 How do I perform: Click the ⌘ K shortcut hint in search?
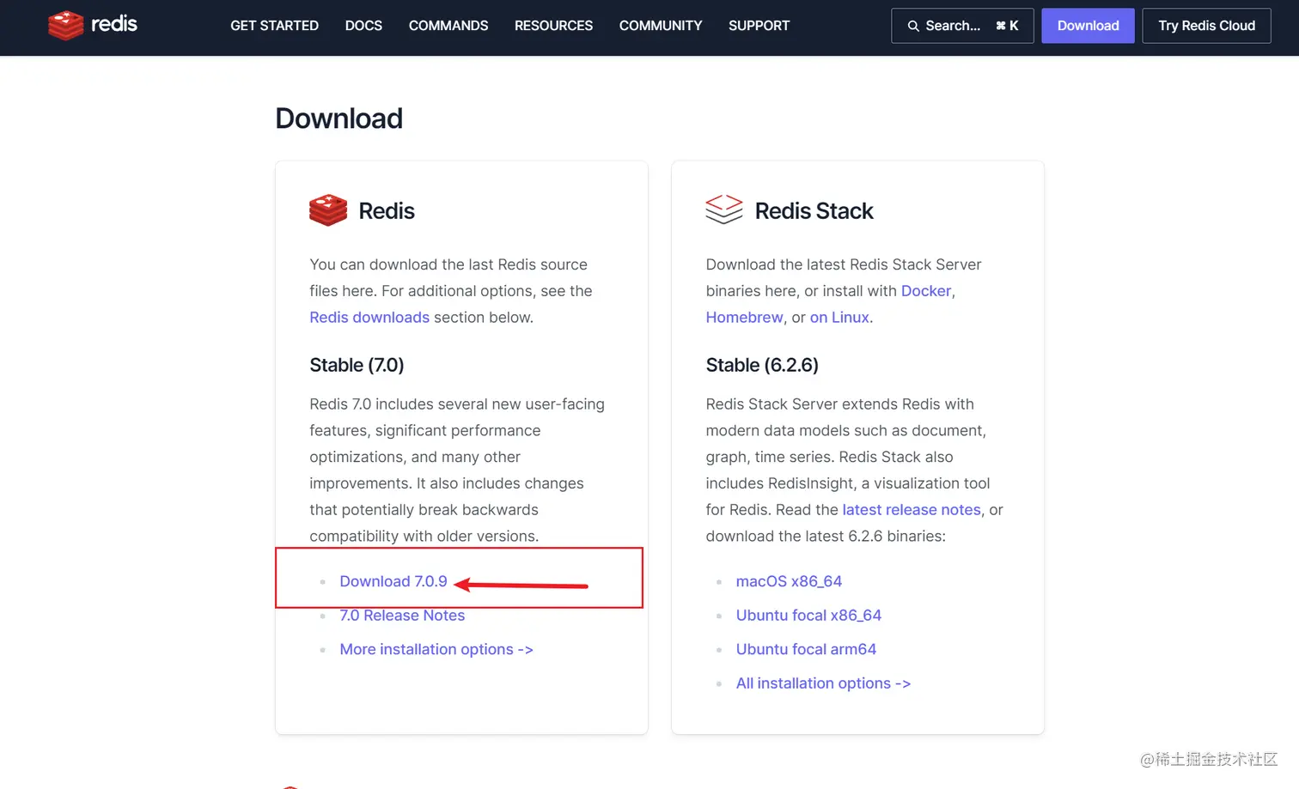coord(1007,26)
